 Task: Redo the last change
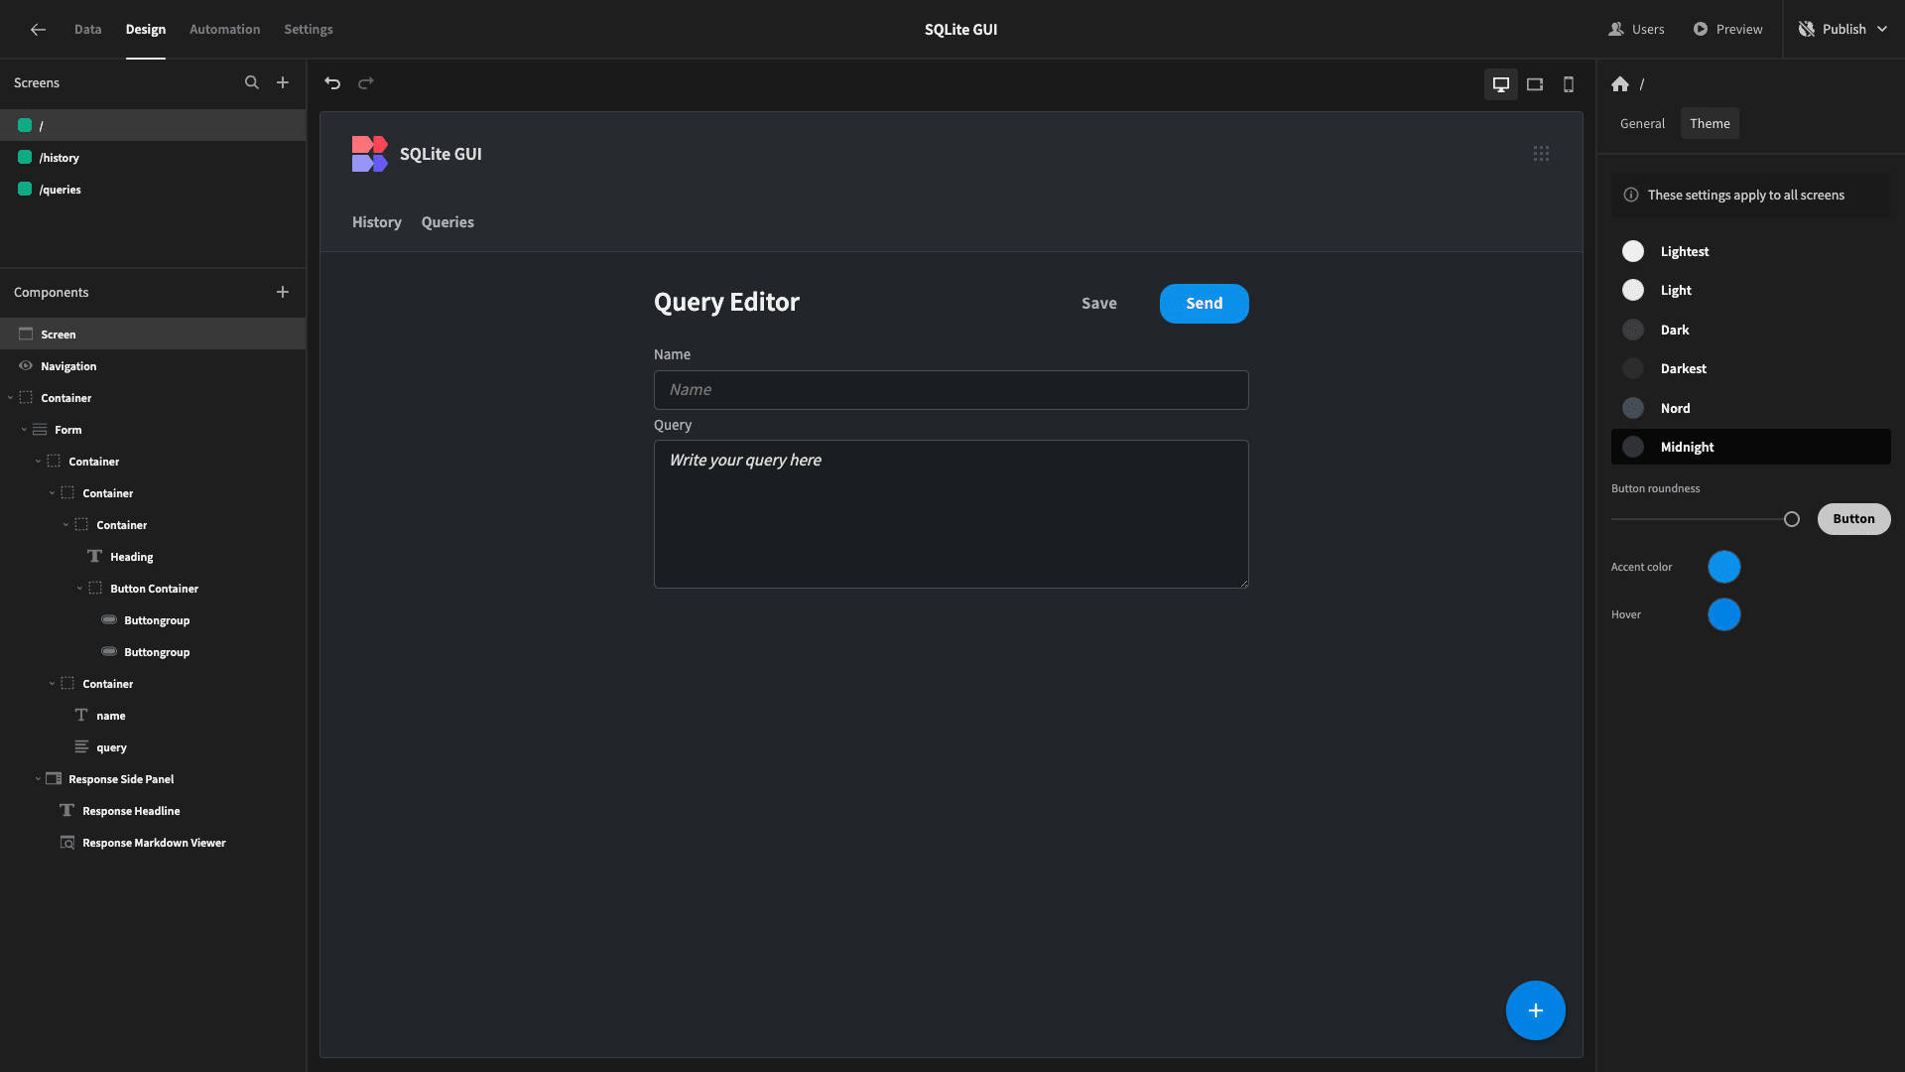click(x=366, y=83)
